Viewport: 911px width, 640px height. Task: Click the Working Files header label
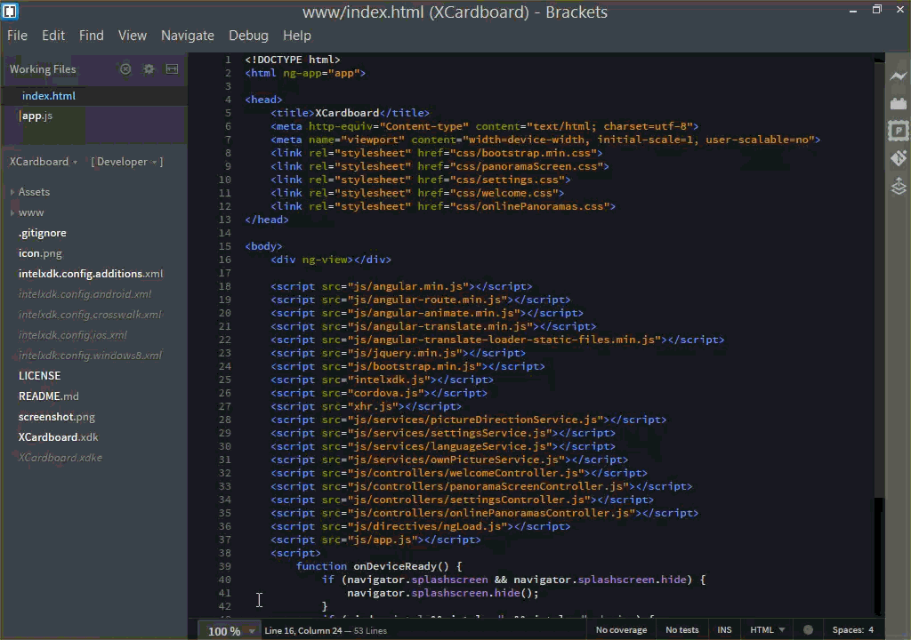pos(43,69)
